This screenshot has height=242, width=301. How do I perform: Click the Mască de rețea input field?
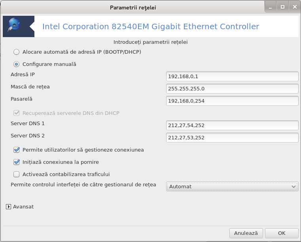(232, 89)
